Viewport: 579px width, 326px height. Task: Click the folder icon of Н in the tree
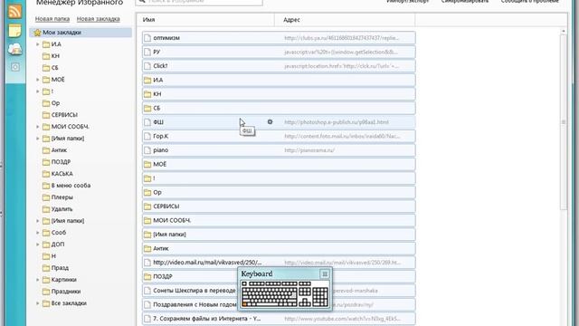tap(46, 256)
